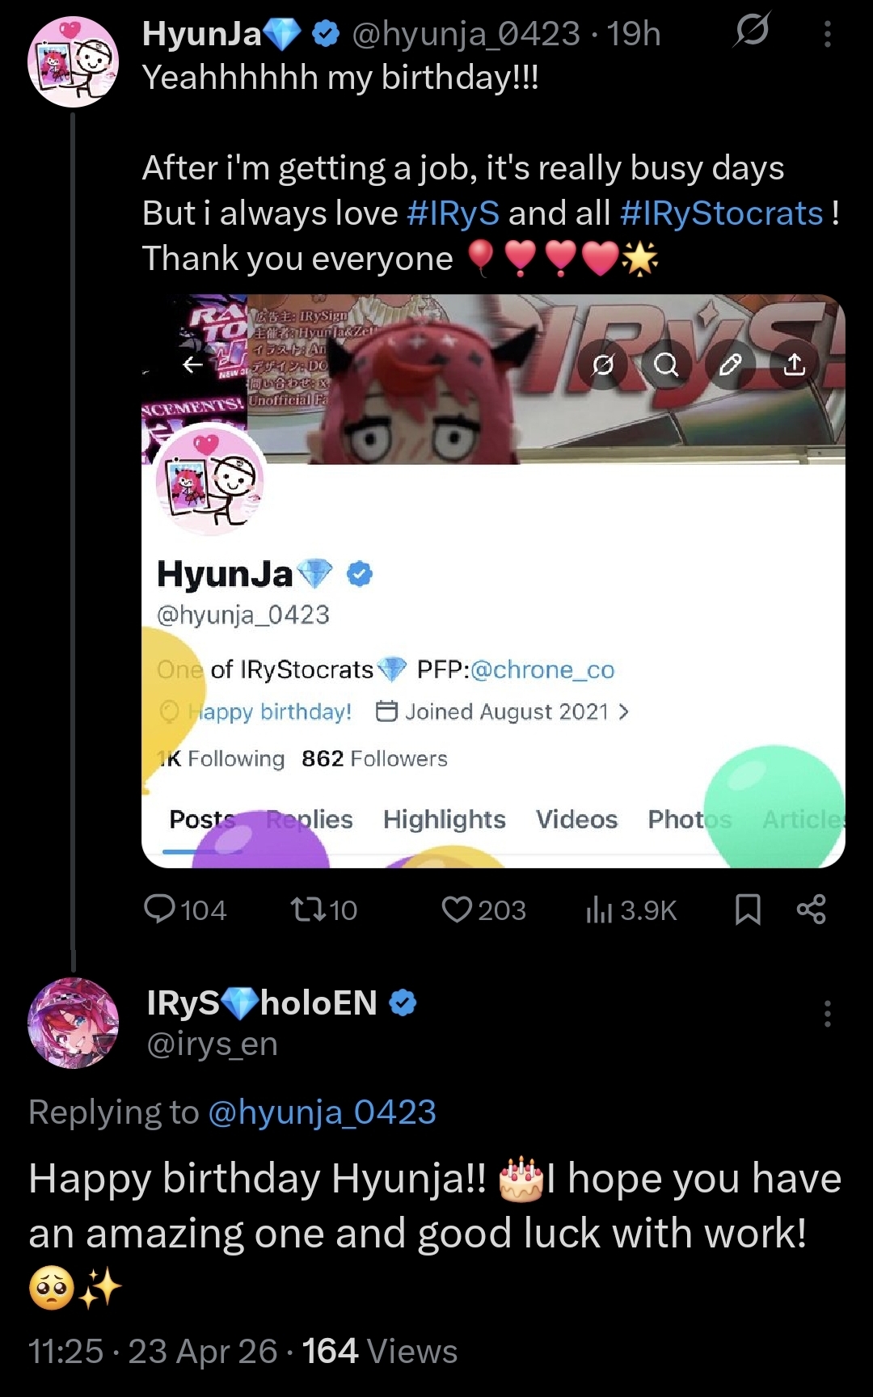The width and height of the screenshot is (873, 1397).
Task: Like the tweet with 203 hearts
Action: click(483, 910)
